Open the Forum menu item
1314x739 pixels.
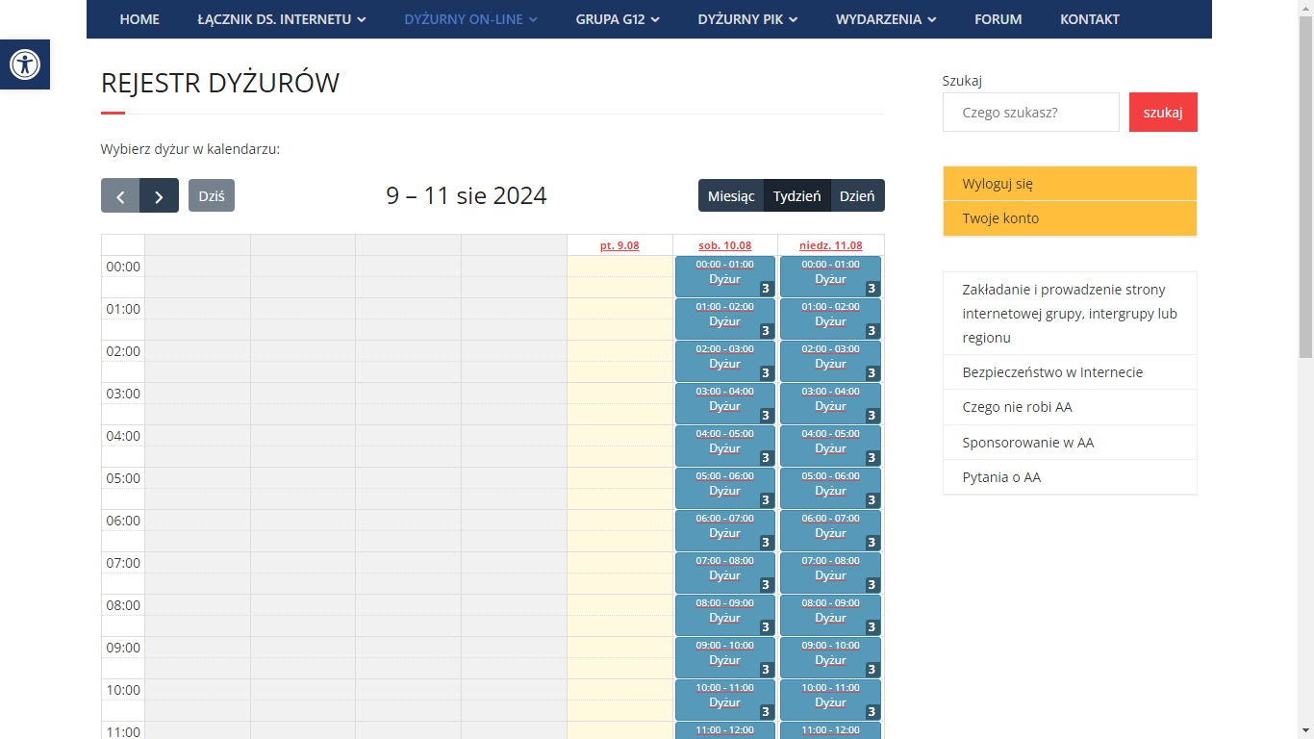pos(998,19)
